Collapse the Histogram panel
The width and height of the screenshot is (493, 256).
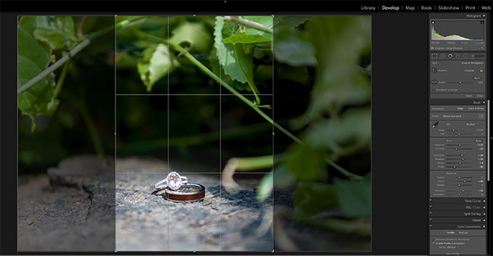coord(473,15)
